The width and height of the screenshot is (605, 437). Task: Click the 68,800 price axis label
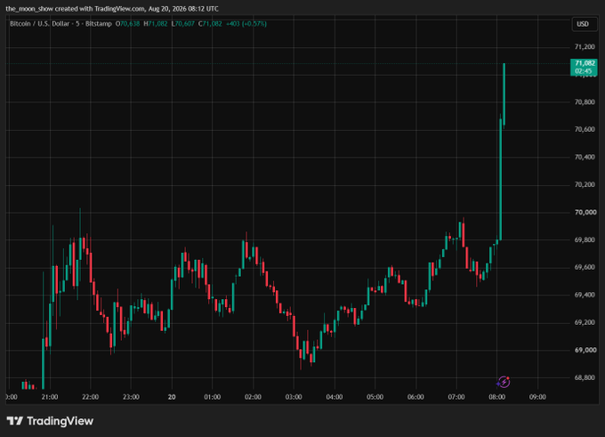tap(585, 377)
